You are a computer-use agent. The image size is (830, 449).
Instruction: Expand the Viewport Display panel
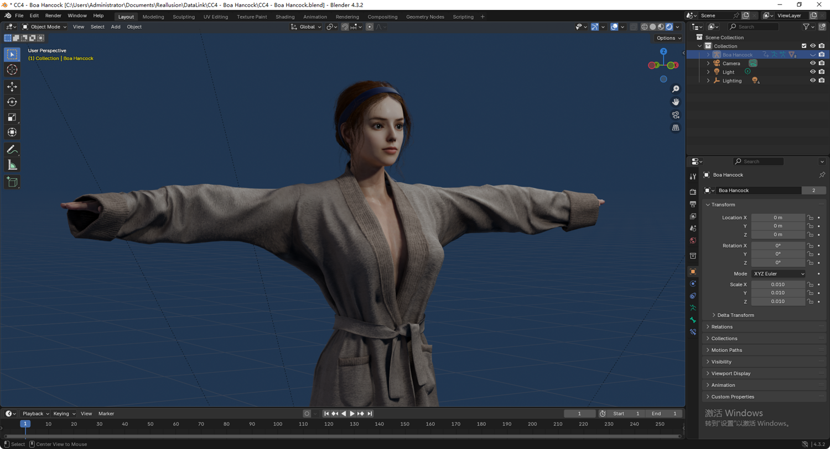click(730, 373)
